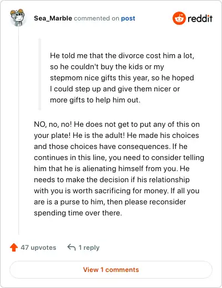
Task: Click the quoted line "more gifts to help him out."
Action: coord(95,100)
